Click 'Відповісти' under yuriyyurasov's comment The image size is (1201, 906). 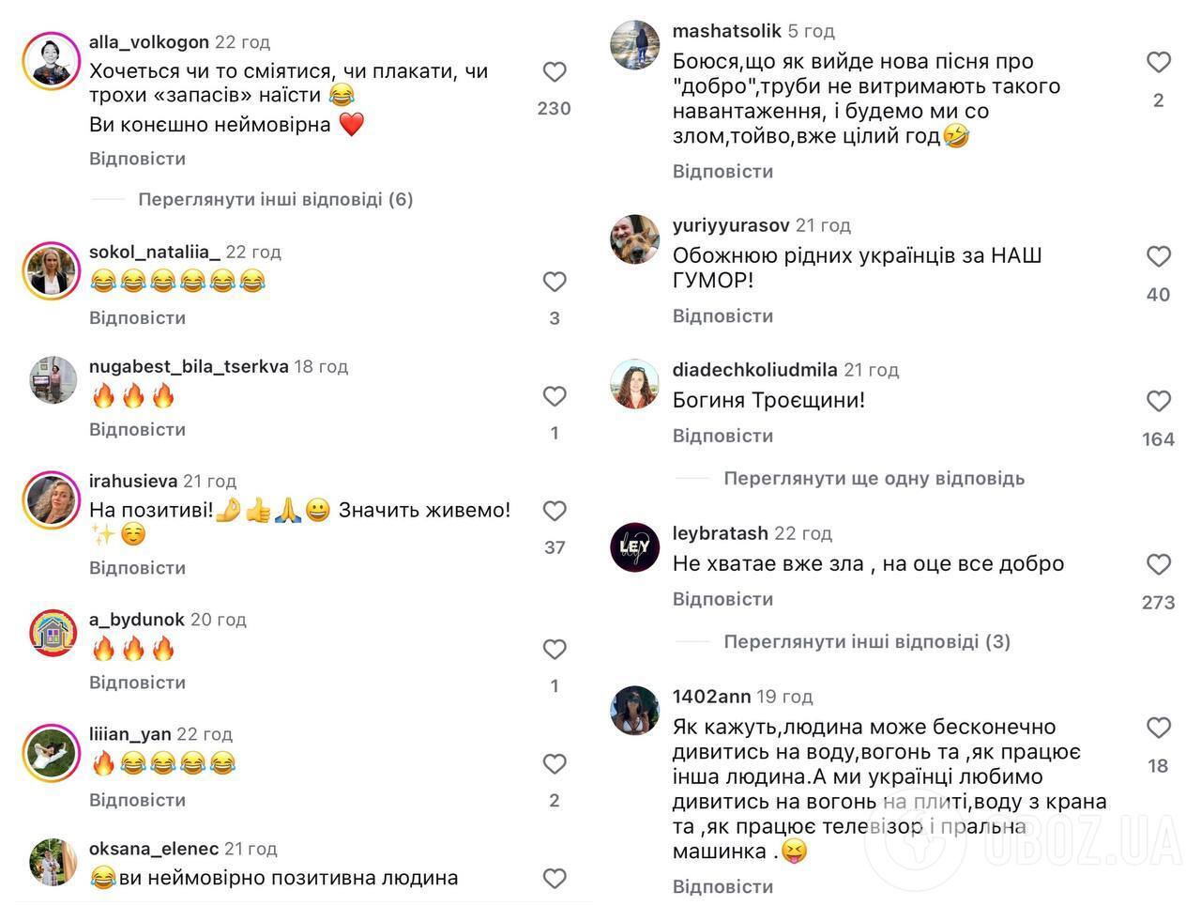(723, 315)
